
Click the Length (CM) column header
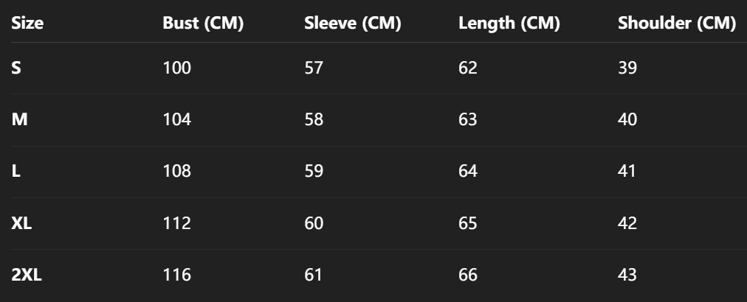[x=509, y=24]
